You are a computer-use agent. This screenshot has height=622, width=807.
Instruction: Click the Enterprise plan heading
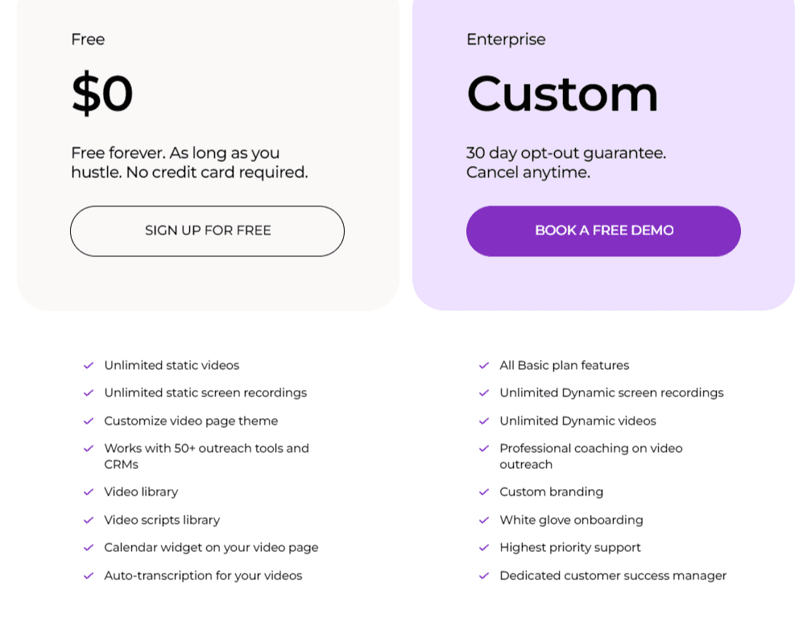tap(506, 39)
